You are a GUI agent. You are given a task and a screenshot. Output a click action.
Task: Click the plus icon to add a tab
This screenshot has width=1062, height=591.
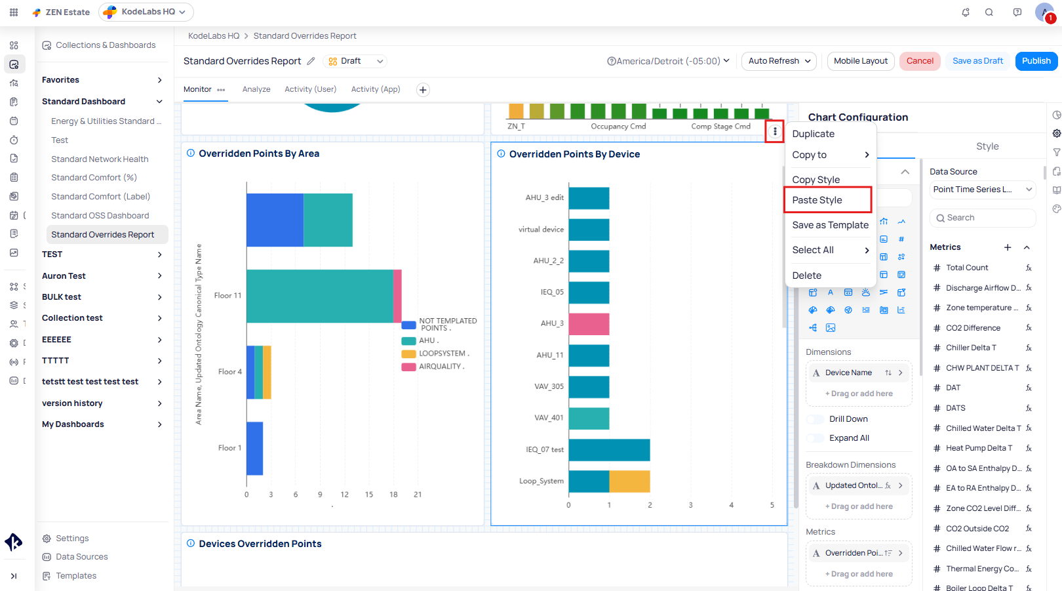(423, 90)
